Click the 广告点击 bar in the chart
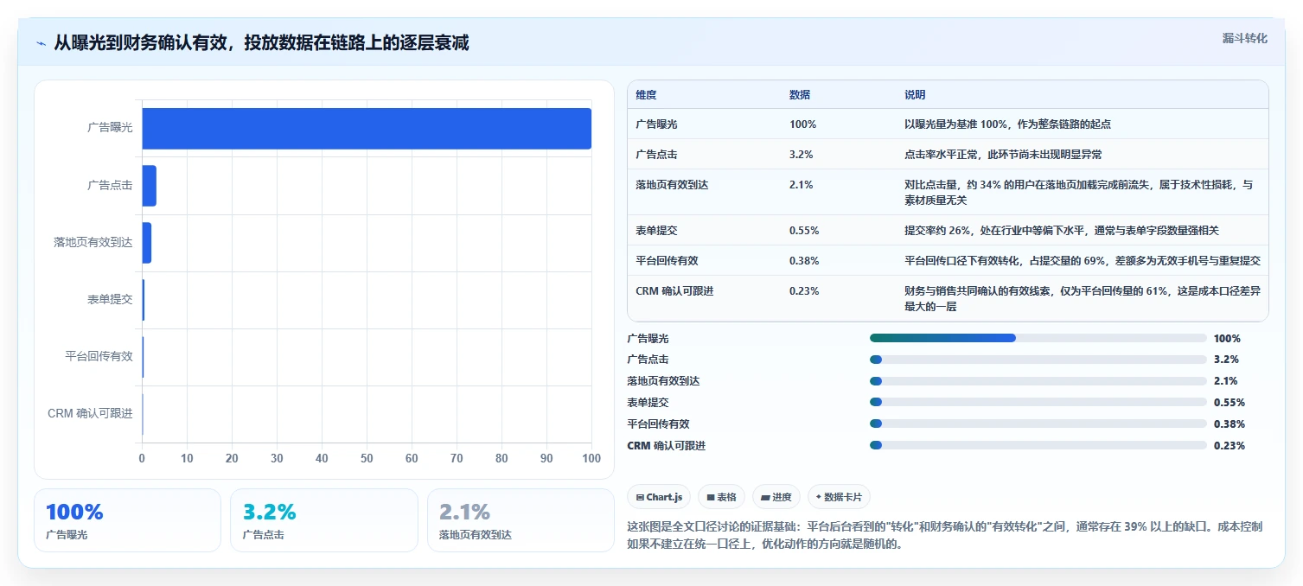The image size is (1303, 586). pos(149,186)
